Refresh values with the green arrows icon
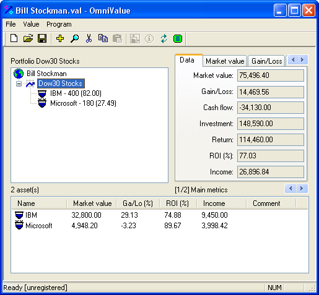 [x=164, y=38]
